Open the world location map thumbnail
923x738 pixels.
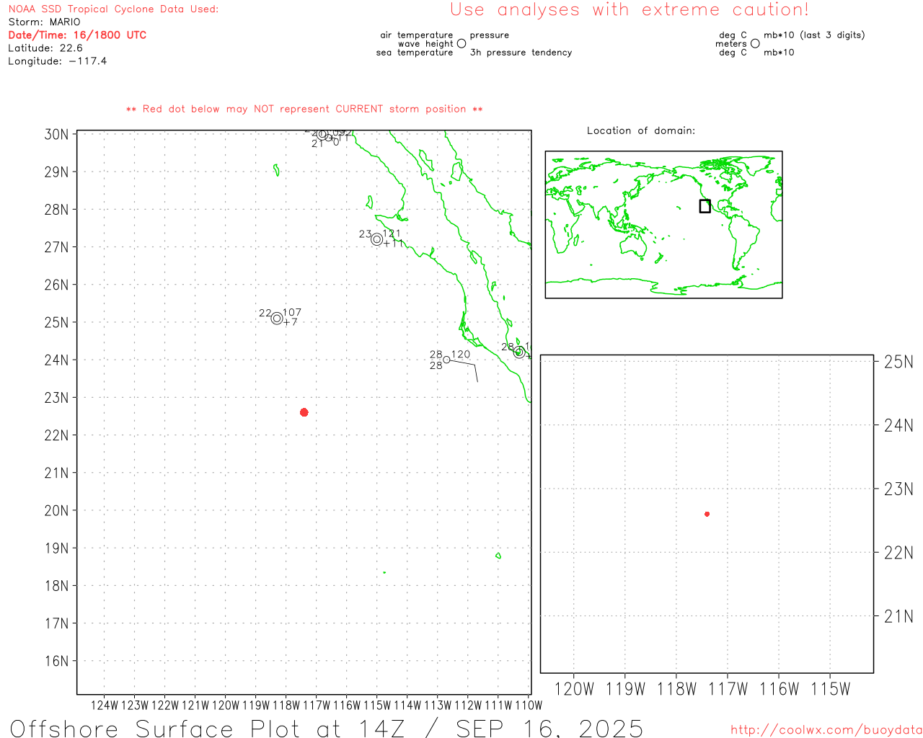coord(663,224)
